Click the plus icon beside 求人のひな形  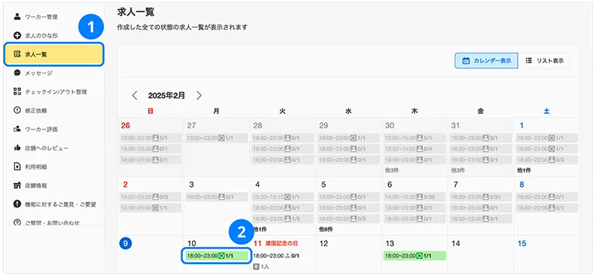(16, 36)
